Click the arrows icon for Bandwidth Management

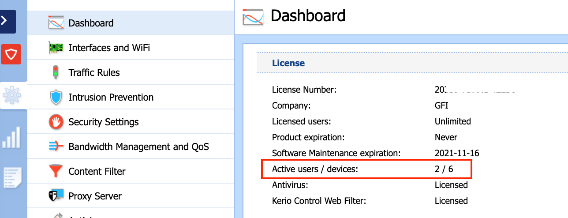[56, 147]
